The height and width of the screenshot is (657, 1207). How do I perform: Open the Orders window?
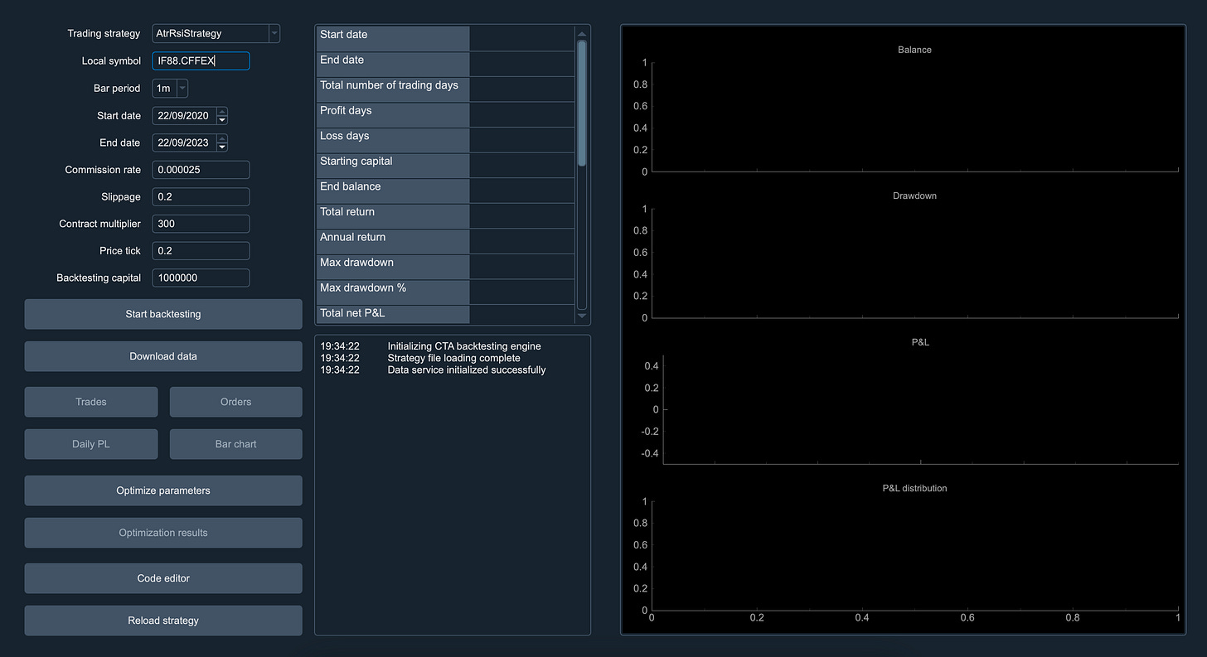[235, 401]
